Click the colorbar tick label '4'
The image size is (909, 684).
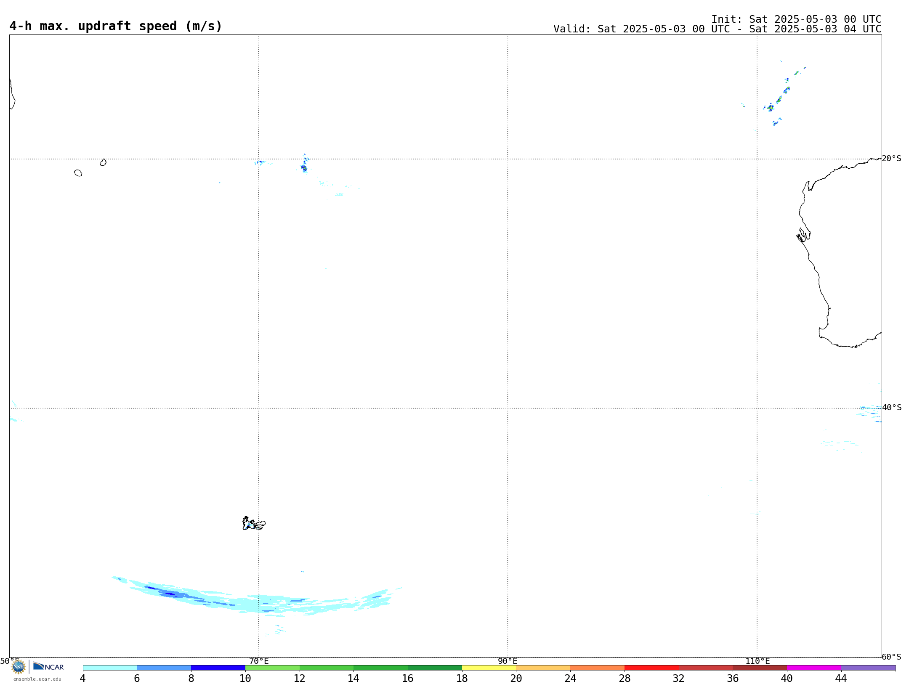pos(83,678)
